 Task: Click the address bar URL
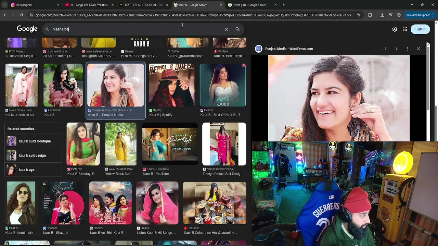coord(194,15)
